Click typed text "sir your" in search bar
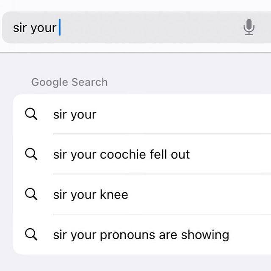 (35, 28)
